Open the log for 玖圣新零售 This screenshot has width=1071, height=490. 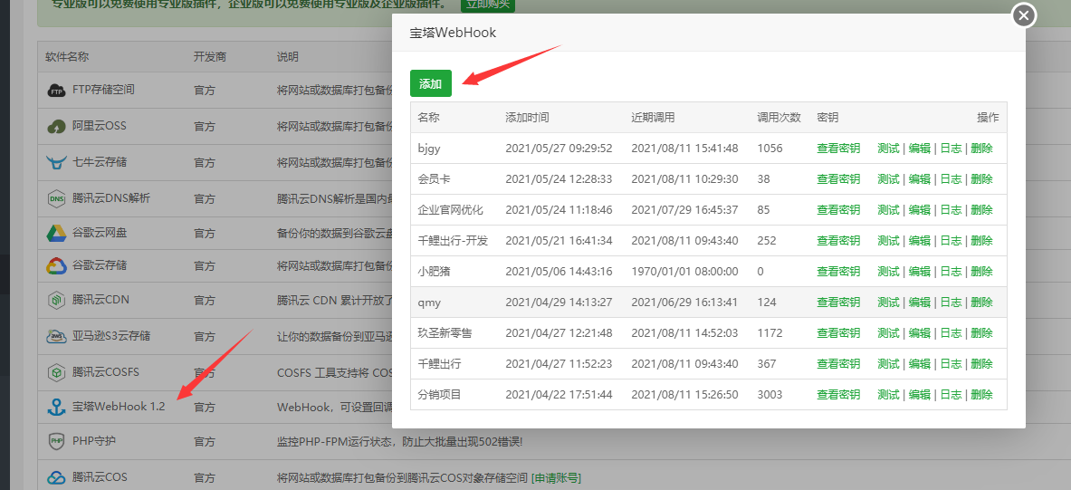951,332
